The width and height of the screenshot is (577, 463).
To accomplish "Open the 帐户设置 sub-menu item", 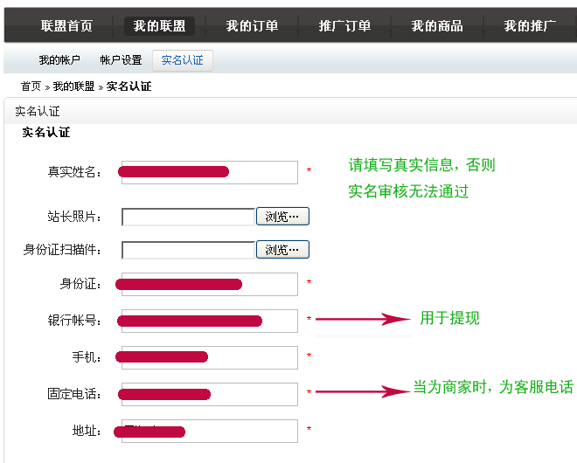I will 121,60.
